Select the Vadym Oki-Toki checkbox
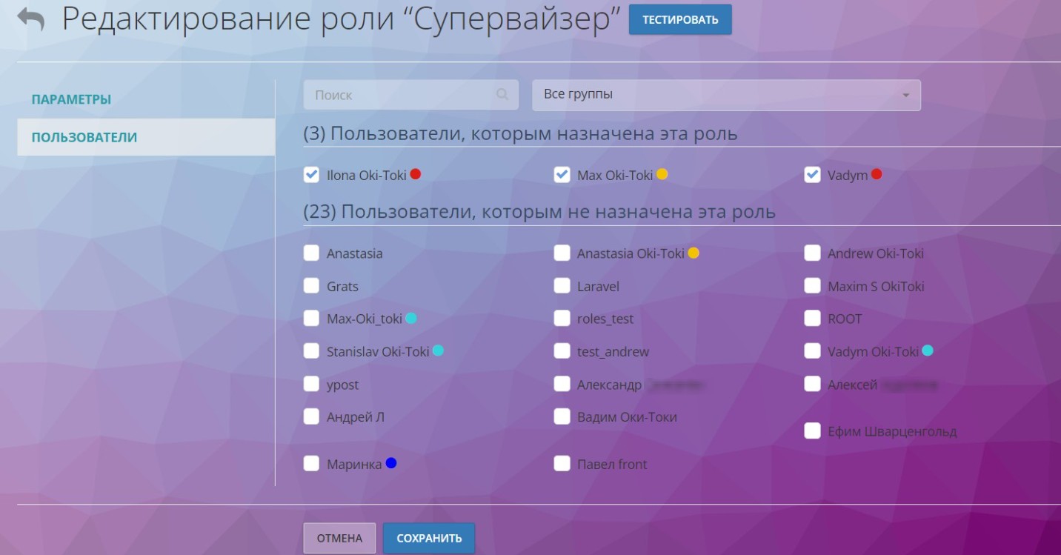This screenshot has width=1061, height=555. point(812,351)
